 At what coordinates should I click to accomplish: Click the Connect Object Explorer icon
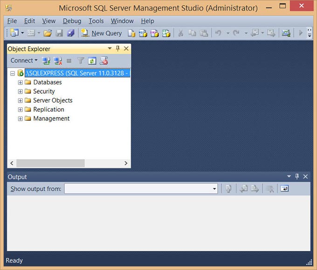[46, 61]
